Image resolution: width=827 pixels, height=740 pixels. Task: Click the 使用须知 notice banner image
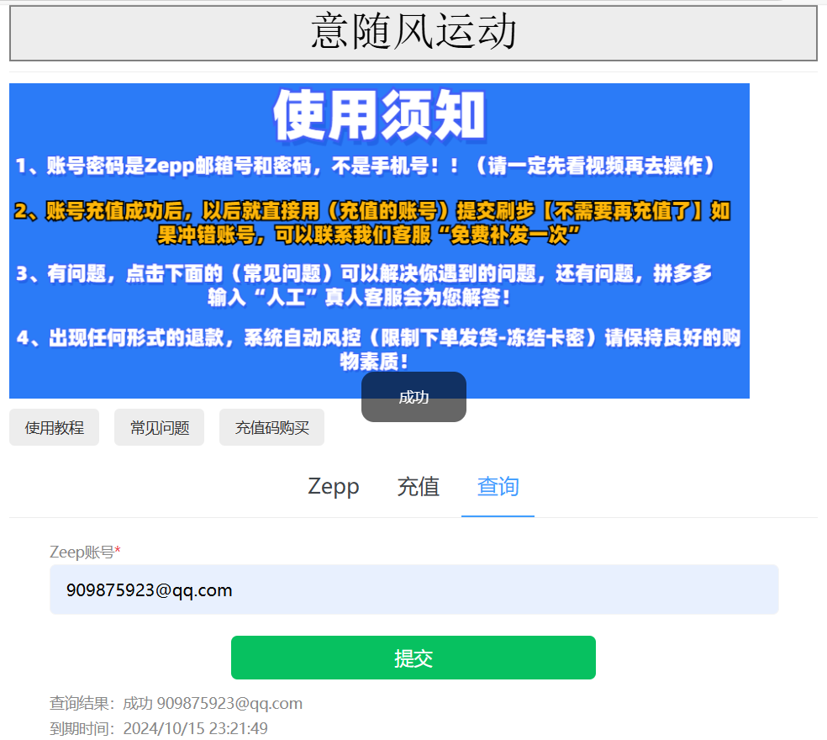(379, 240)
